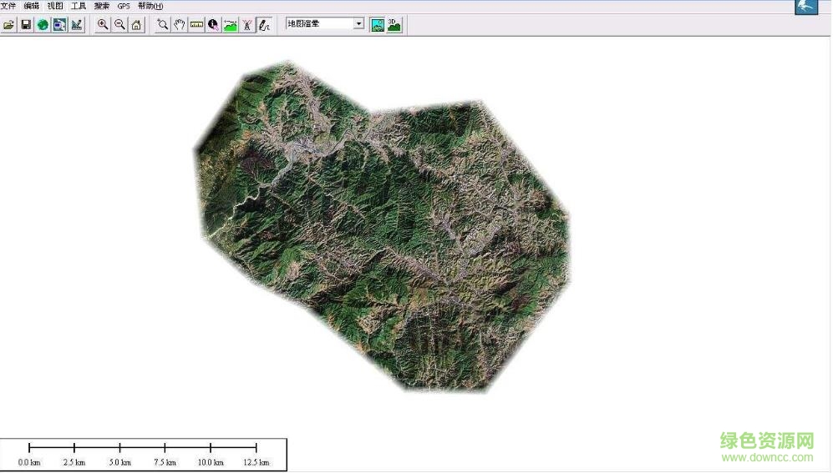Select the View Shed tower tool

247,24
